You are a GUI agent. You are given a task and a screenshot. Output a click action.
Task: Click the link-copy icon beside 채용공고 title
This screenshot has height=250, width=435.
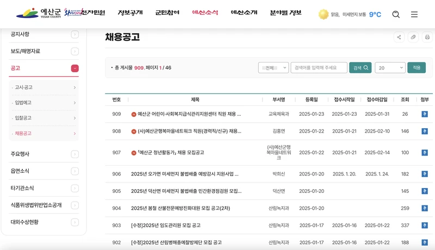pyautogui.click(x=413, y=37)
